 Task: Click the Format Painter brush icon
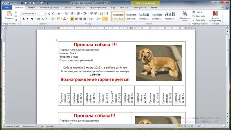[16, 20]
